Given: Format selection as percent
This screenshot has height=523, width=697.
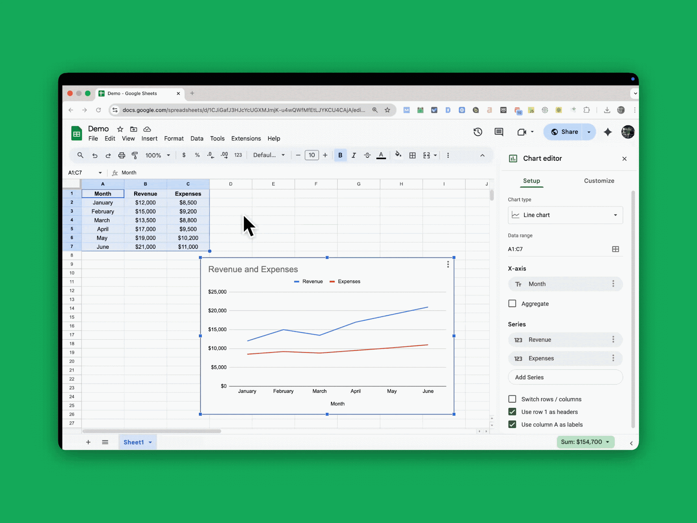Looking at the screenshot, I should pyautogui.click(x=197, y=155).
